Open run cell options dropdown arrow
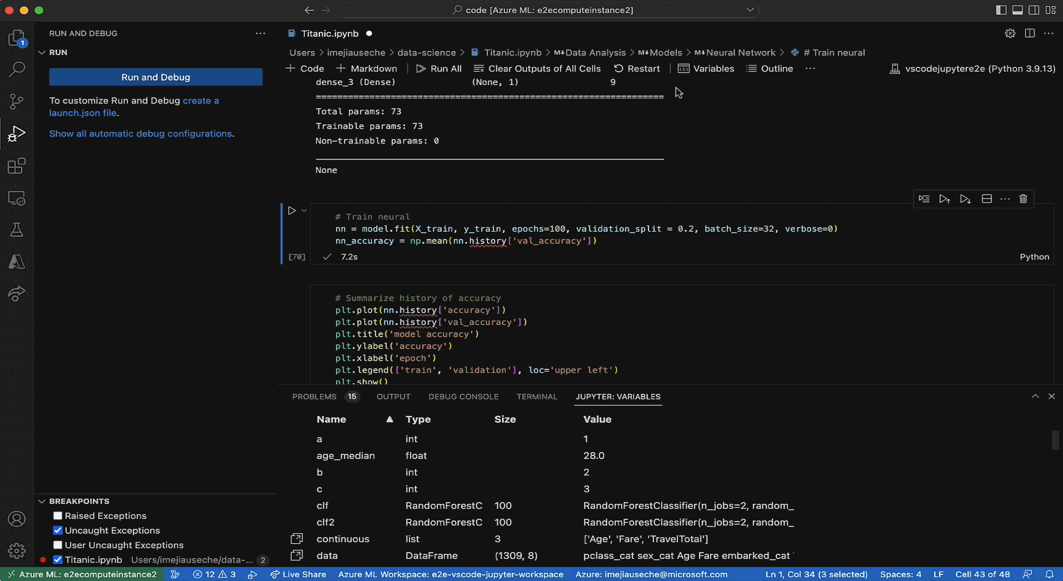This screenshot has height=581, width=1063. point(304,211)
